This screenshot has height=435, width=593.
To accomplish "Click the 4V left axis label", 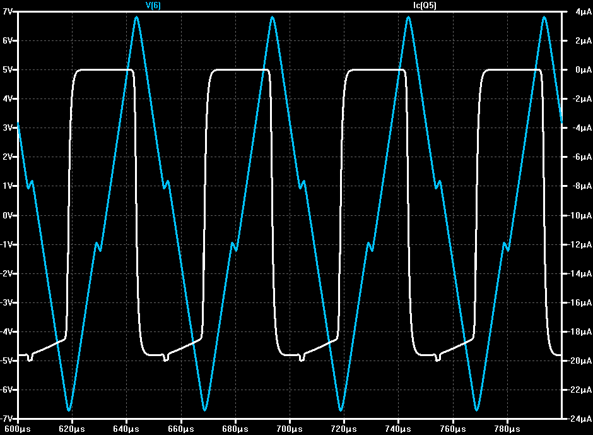I will click(x=7, y=98).
